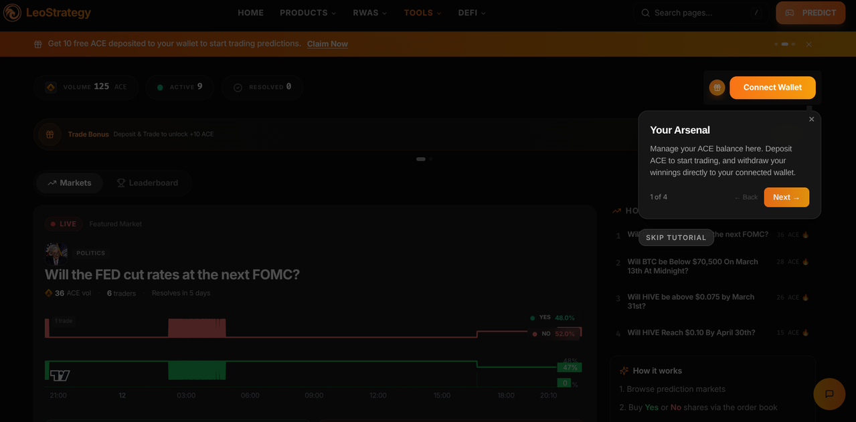The width and height of the screenshot is (856, 422).
Task: Focus the Search pages input field
Action: click(701, 13)
